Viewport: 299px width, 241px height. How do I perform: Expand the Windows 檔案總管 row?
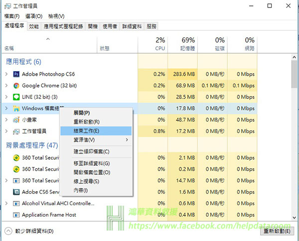[6, 108]
